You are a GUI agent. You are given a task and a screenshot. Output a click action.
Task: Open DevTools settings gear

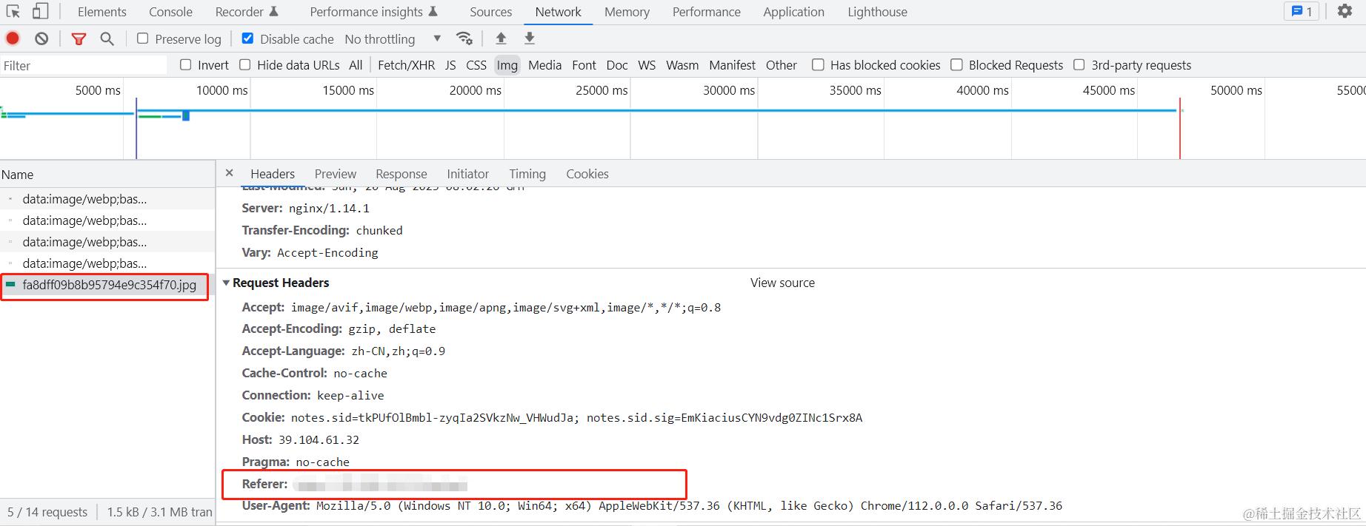1345,11
